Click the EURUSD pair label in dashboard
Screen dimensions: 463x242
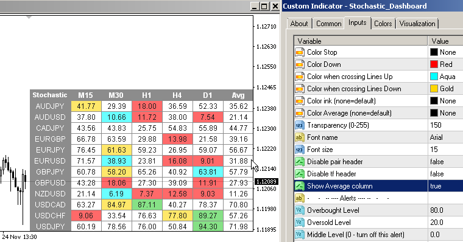click(x=49, y=161)
